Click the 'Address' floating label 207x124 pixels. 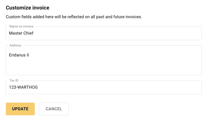(x=15, y=45)
